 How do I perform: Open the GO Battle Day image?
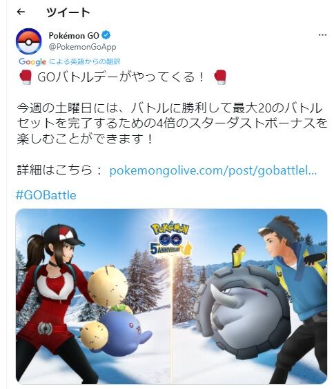click(171, 297)
